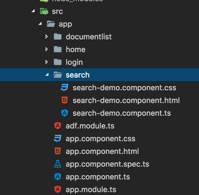Select the app.component.spec.ts file
199x195 pixels.
107,164
